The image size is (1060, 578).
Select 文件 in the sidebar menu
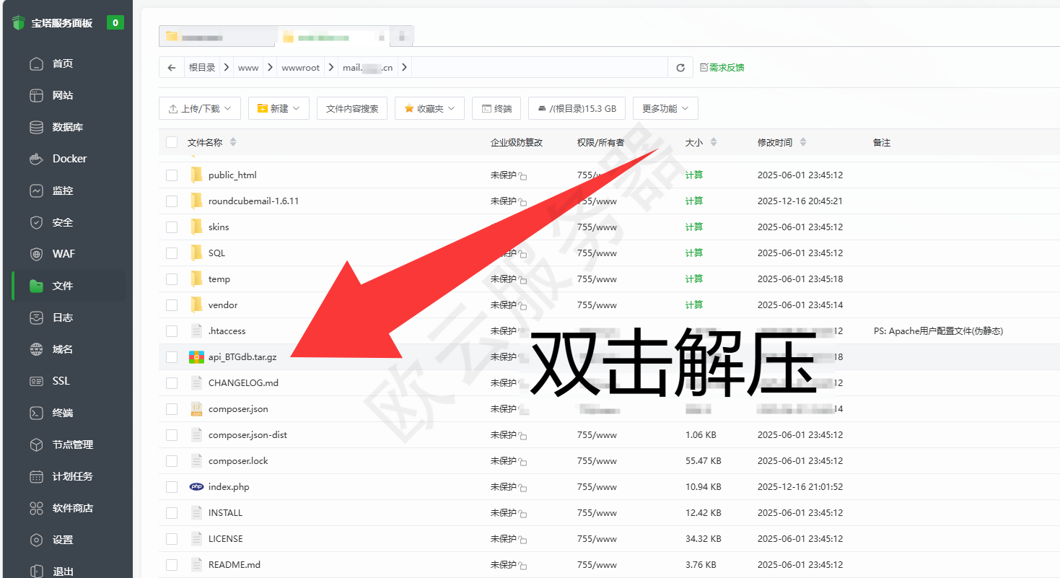coord(62,286)
